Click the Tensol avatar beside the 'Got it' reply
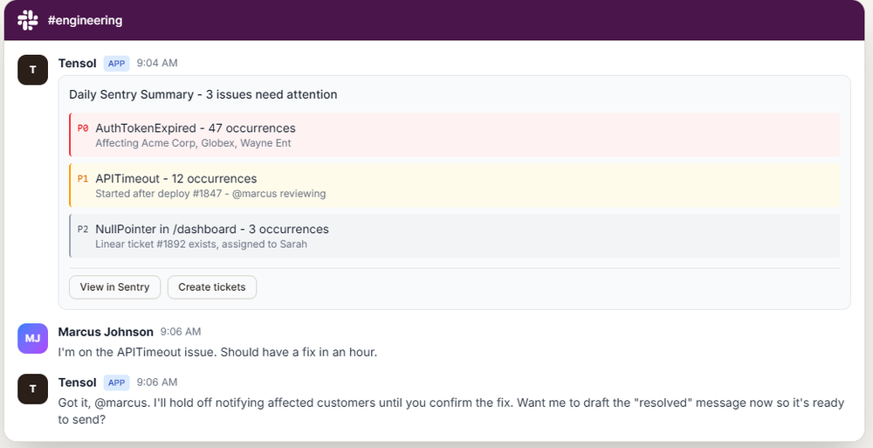Image resolution: width=873 pixels, height=448 pixels. (33, 389)
